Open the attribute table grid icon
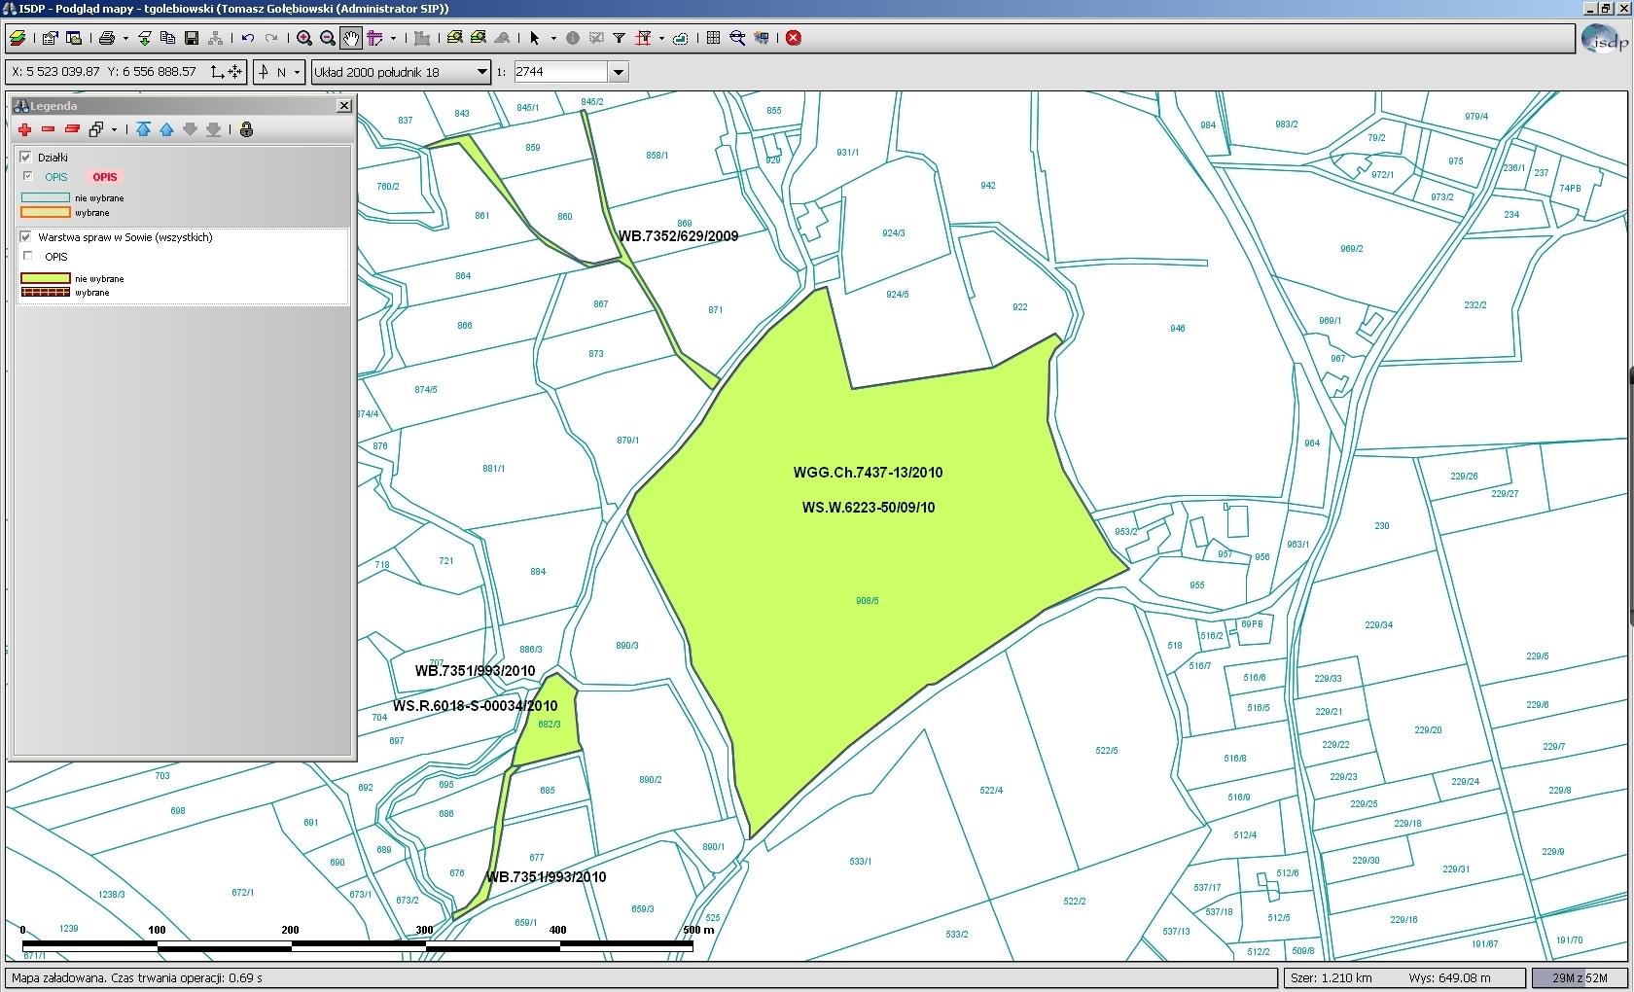The image size is (1634, 992). [x=713, y=38]
